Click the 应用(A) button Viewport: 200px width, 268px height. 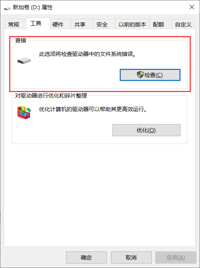176,257
